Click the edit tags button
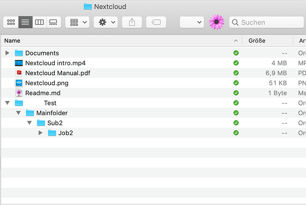 click(x=156, y=22)
